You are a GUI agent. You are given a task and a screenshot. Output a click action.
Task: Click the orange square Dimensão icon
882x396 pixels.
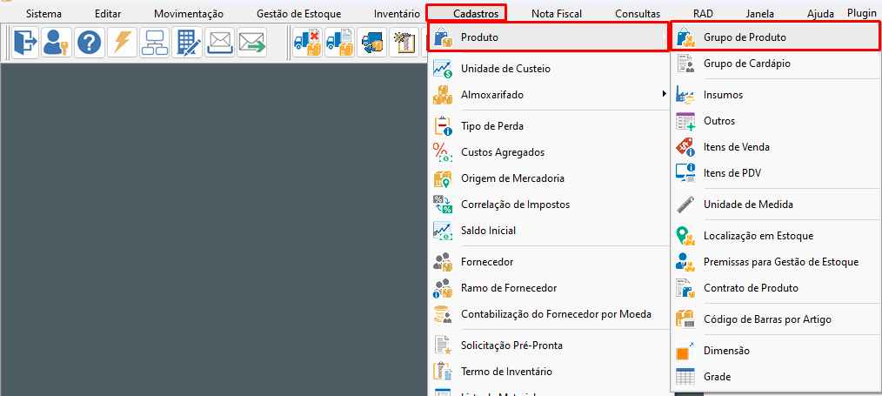(x=685, y=351)
